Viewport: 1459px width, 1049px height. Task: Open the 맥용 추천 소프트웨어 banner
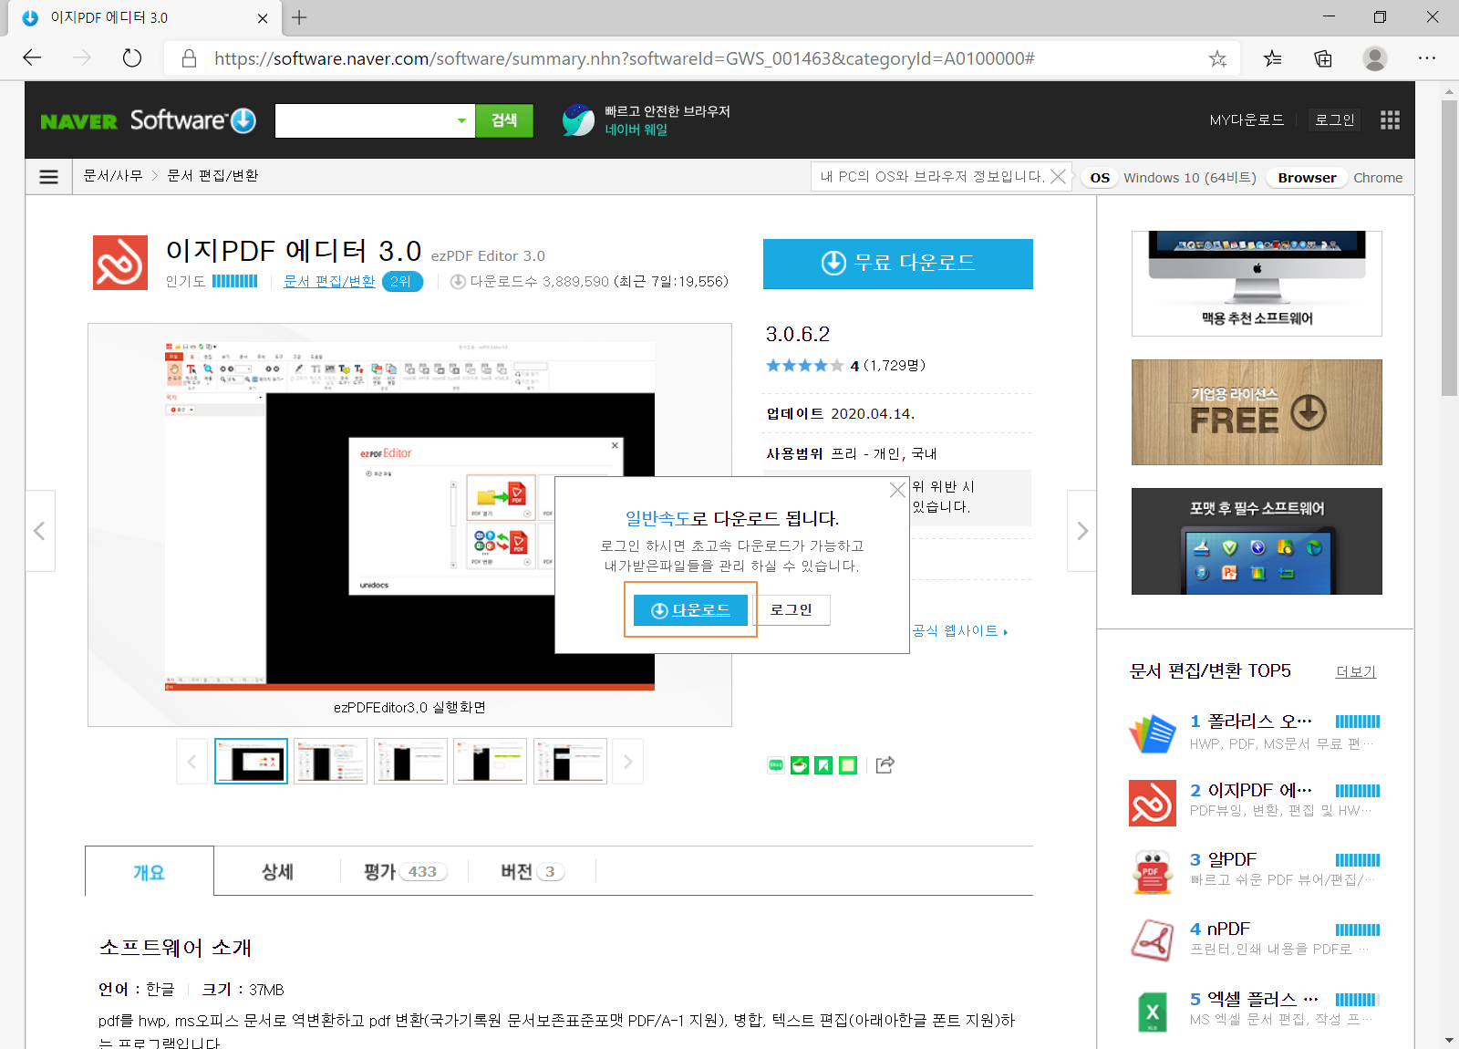pyautogui.click(x=1257, y=284)
